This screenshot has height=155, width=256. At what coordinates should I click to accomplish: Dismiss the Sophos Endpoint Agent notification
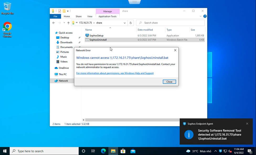pos(247,124)
